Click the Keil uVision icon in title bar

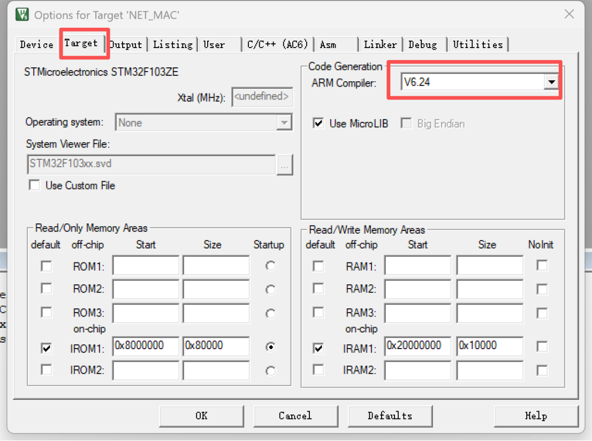pos(22,14)
